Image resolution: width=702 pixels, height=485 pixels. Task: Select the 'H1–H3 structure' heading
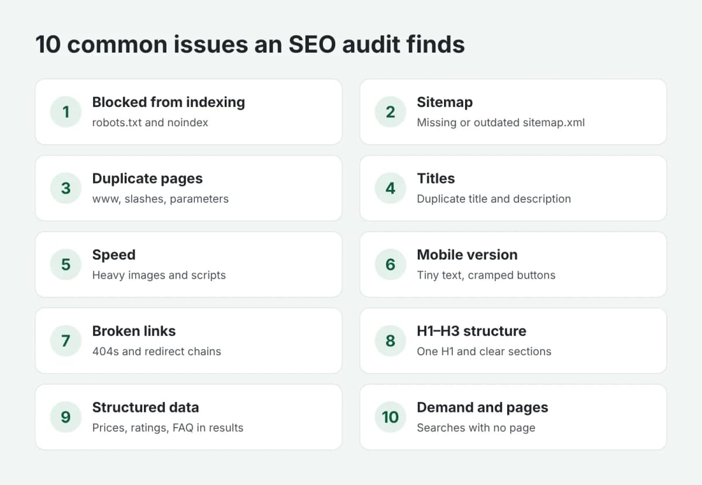pos(472,331)
